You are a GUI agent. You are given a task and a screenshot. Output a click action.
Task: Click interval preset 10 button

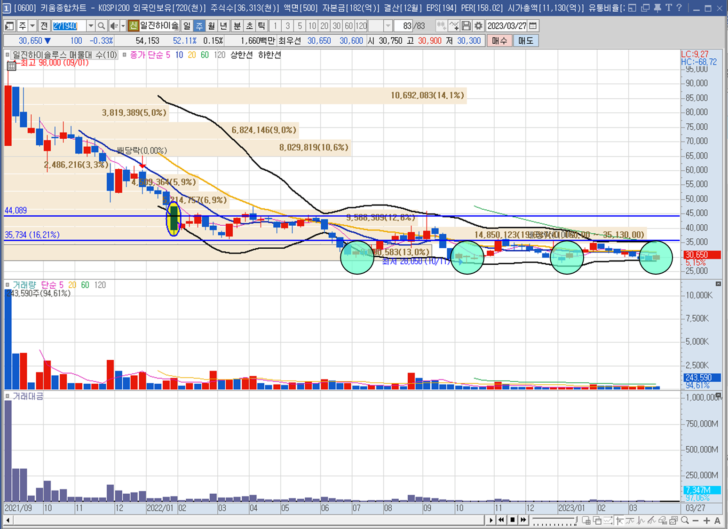click(312, 26)
